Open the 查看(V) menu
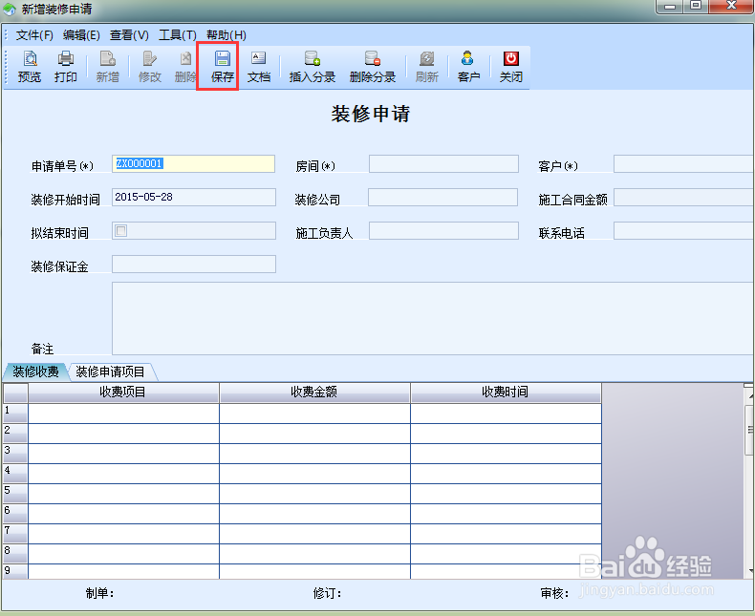This screenshot has height=616, width=755. [x=129, y=34]
